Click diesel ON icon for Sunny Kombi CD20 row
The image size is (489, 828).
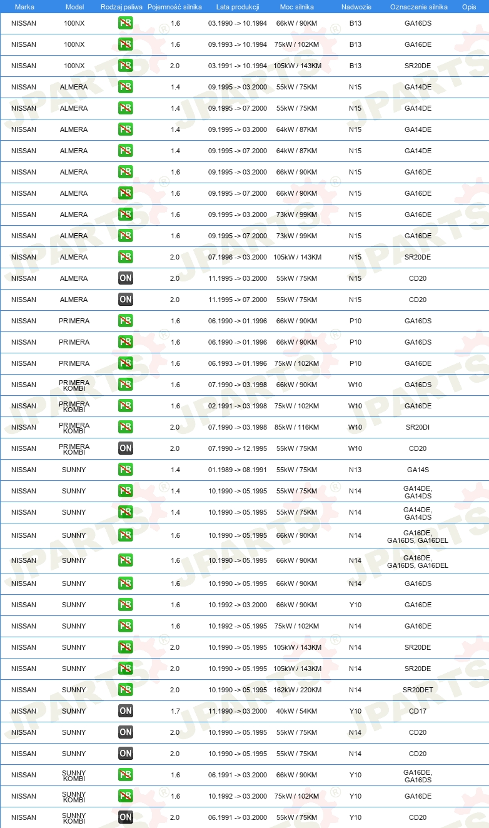(126, 817)
